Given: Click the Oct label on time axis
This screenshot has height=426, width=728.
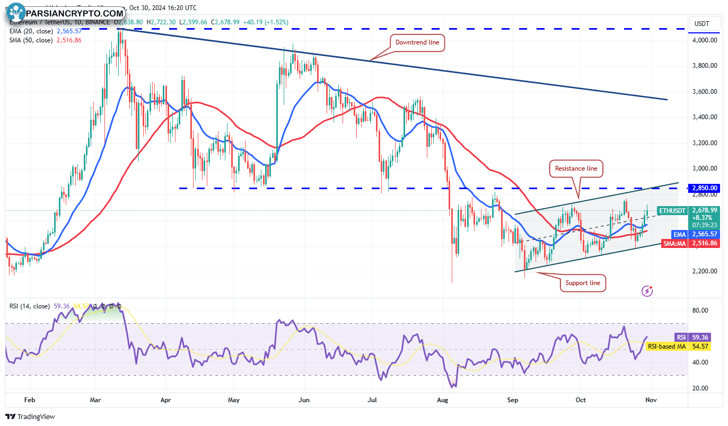Looking at the screenshot, I should click(x=581, y=400).
